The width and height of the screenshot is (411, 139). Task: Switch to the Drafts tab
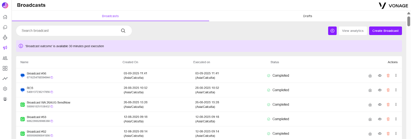(307, 16)
